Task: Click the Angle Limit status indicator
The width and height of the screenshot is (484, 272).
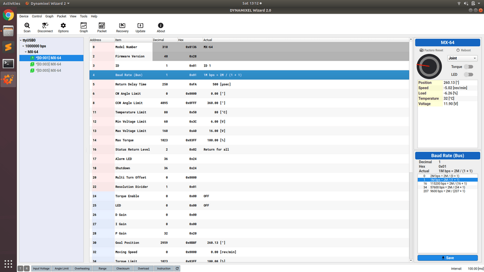Action: coord(62,268)
